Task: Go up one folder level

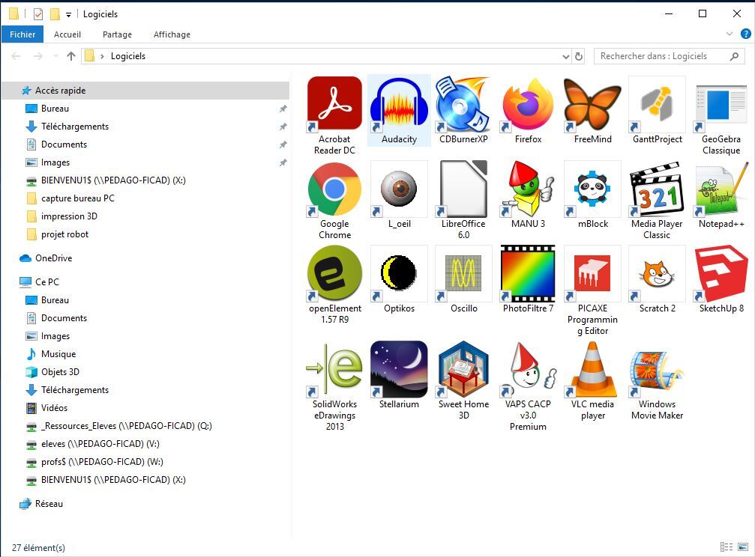Action: coord(71,56)
